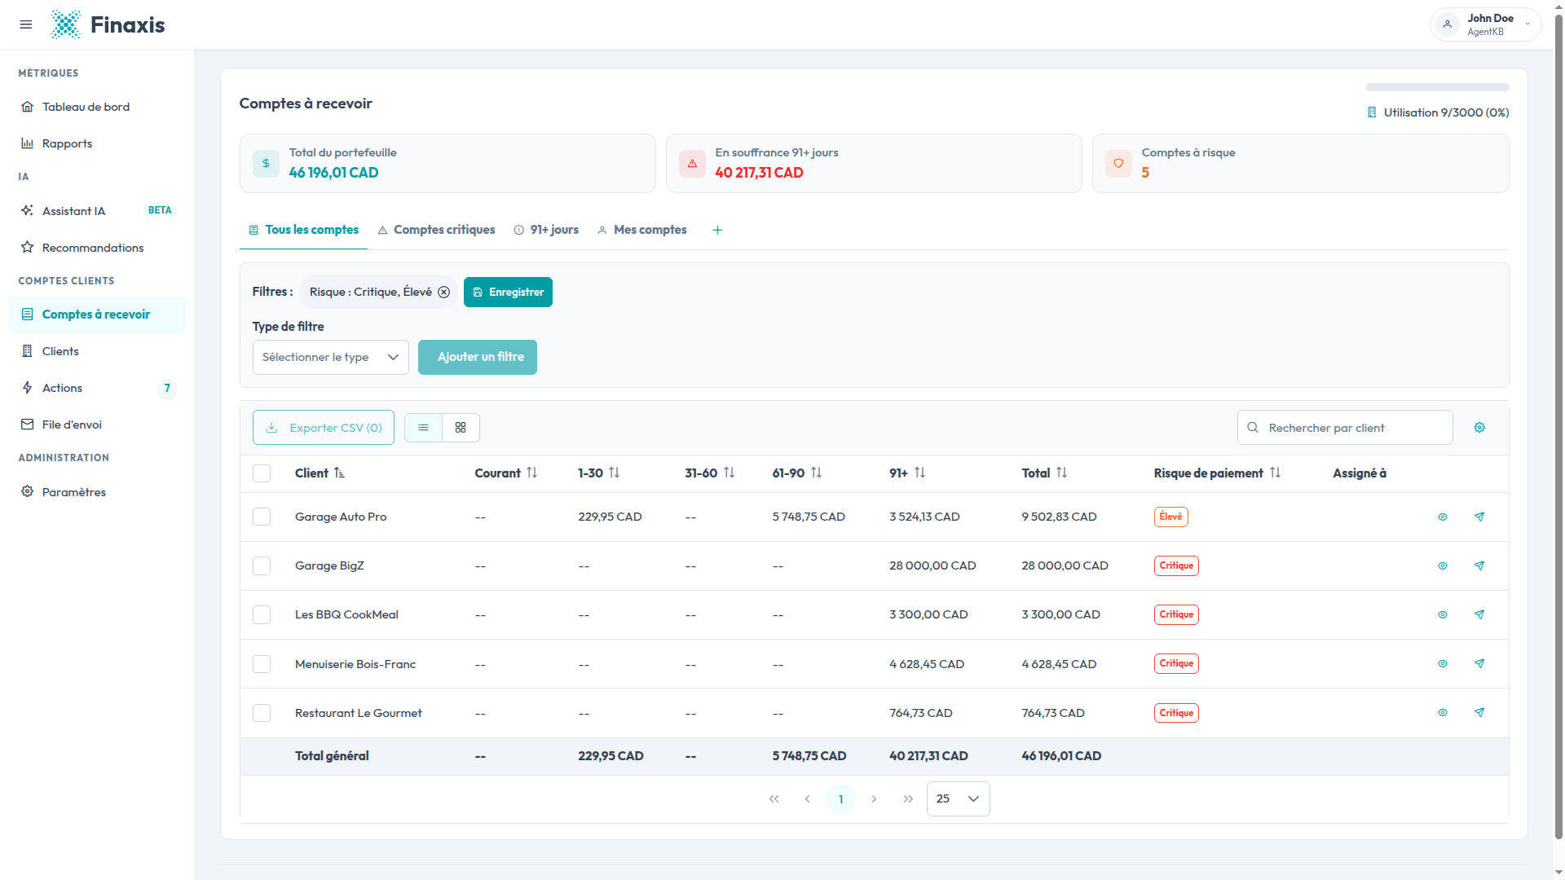The width and height of the screenshot is (1565, 880).
Task: Go to next page arrow
Action: pyautogui.click(x=874, y=799)
